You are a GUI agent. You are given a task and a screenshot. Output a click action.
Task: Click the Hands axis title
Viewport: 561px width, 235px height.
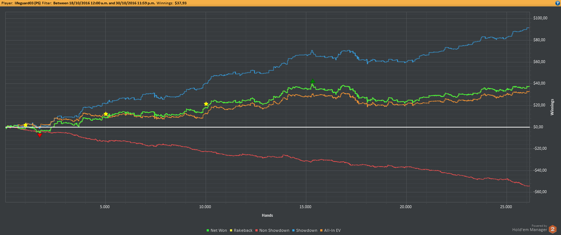click(267, 215)
